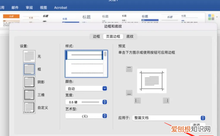This screenshot has height=136, width=220.
Task: Select the 阴影 (shadow) border setting icon
Action: (29, 82)
